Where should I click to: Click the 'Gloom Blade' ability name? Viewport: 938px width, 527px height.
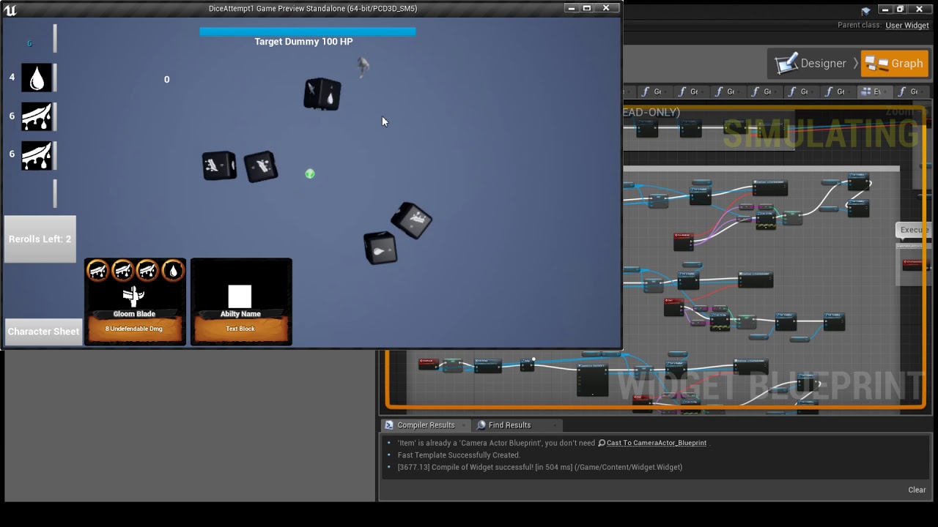point(134,313)
